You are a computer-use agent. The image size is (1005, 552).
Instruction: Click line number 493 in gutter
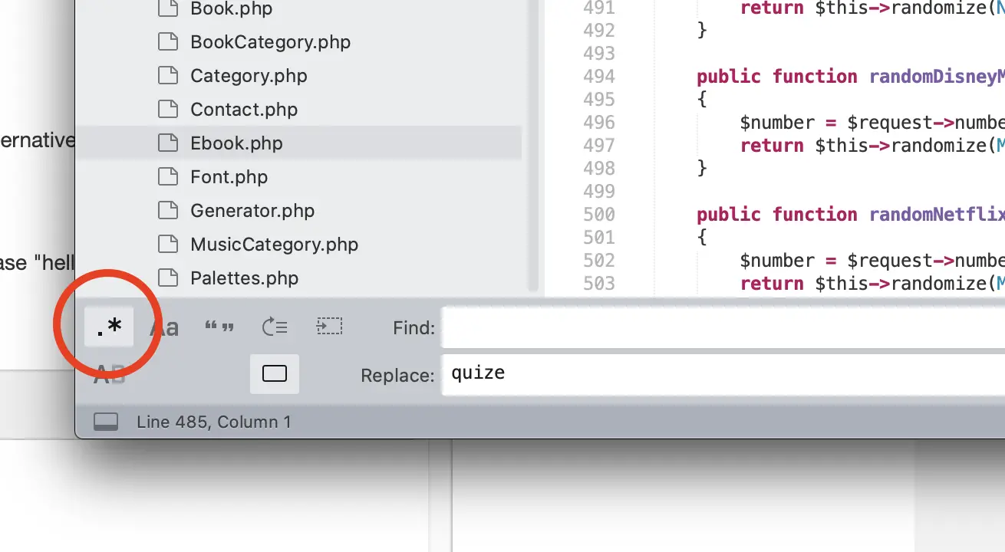(599, 54)
